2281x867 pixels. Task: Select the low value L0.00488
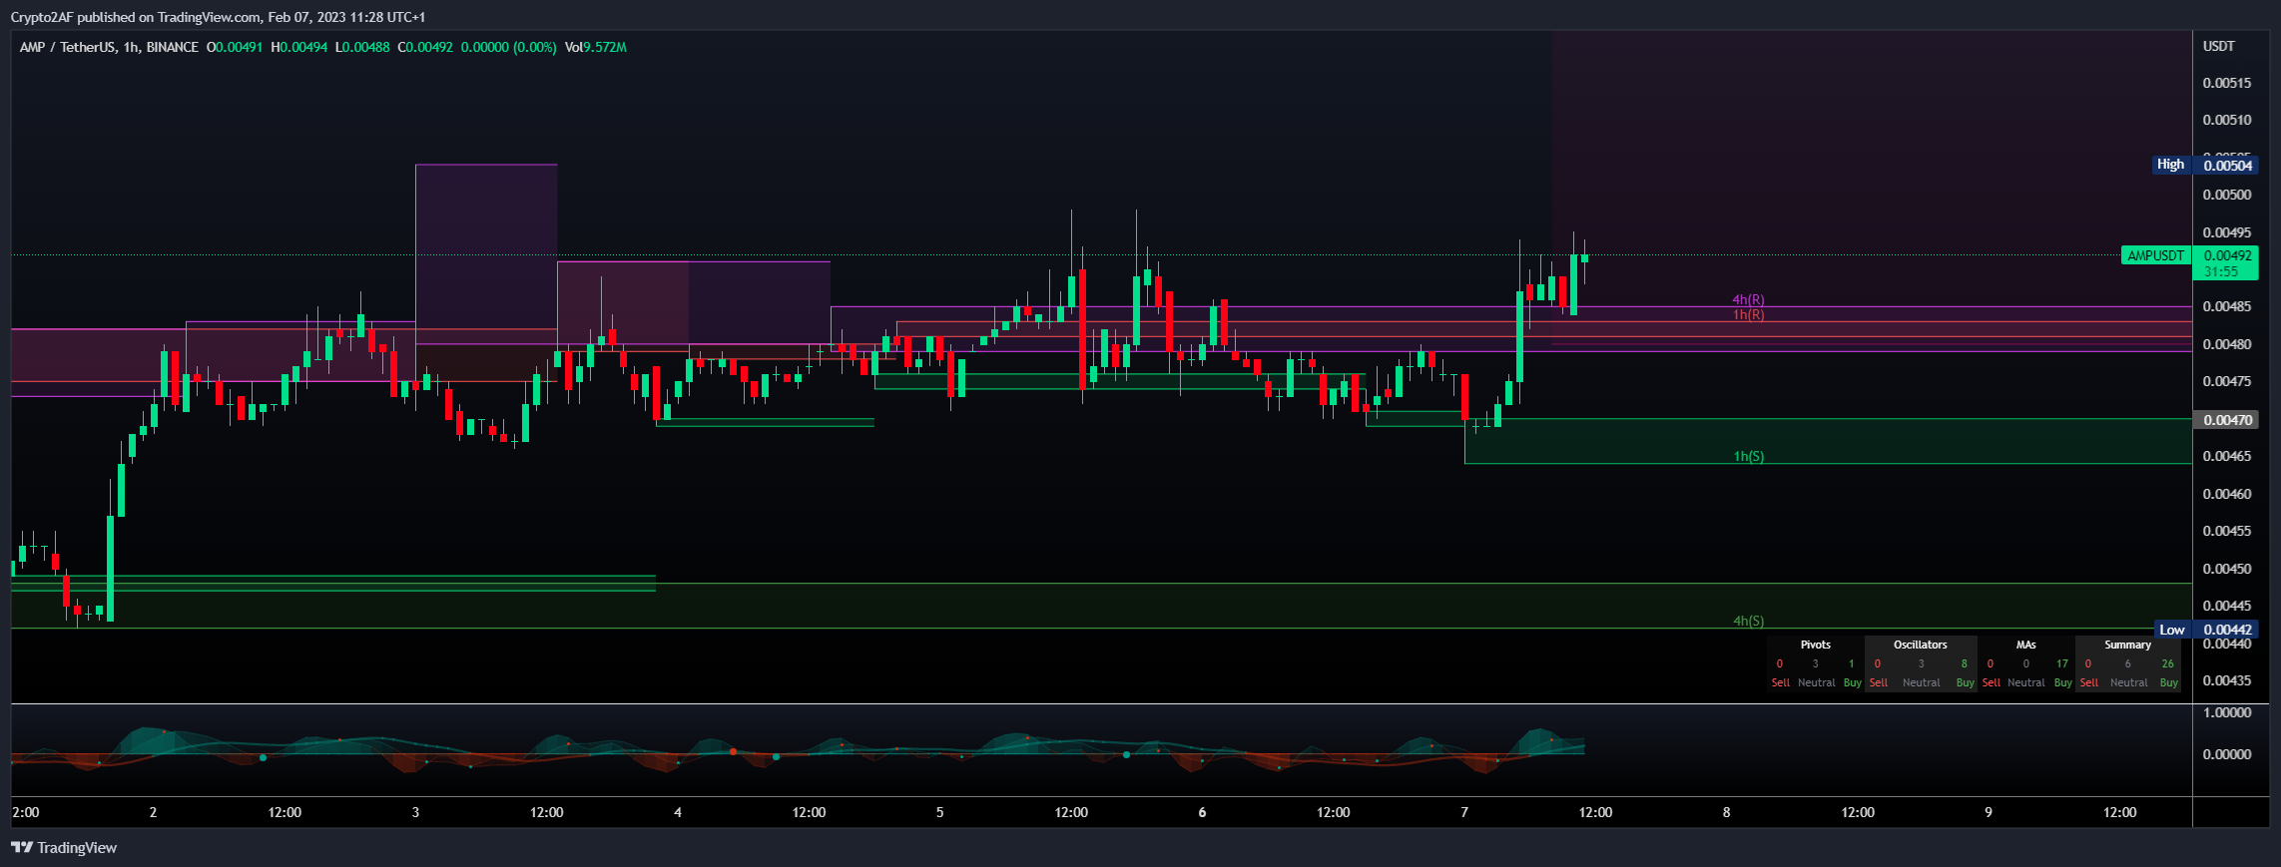click(x=362, y=47)
